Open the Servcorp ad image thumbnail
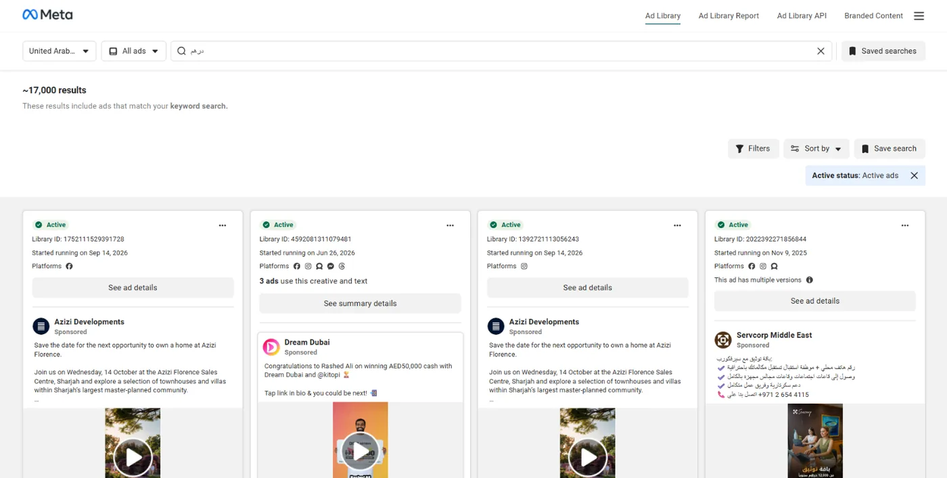 click(x=815, y=441)
